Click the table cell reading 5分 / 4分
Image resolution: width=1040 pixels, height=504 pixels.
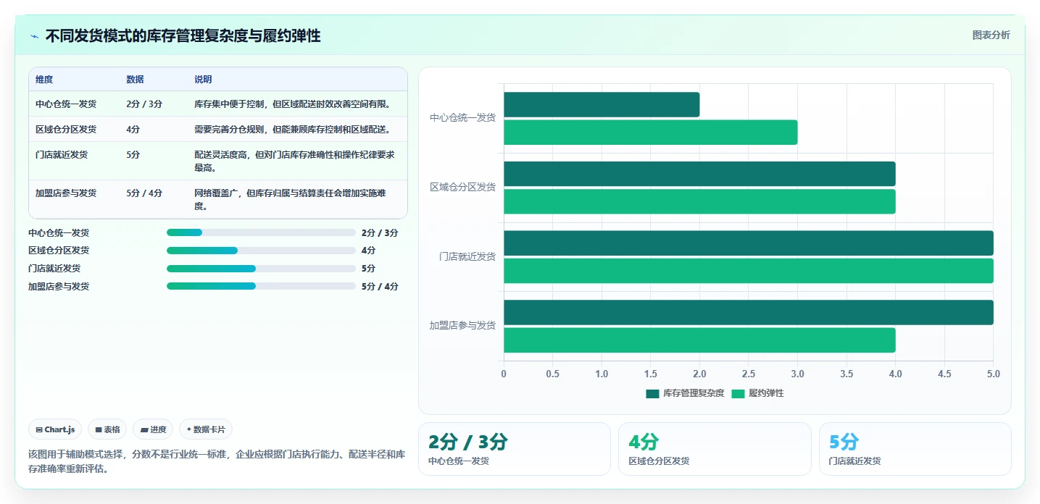pos(144,193)
